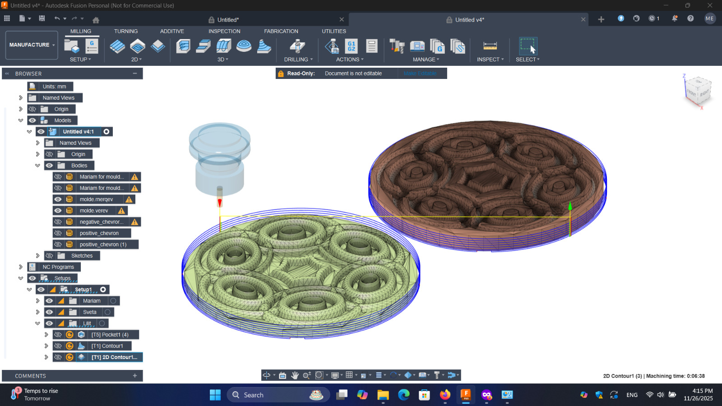Click the Simulate icon in Actions
Image resolution: width=722 pixels, height=406 pixels.
332,46
